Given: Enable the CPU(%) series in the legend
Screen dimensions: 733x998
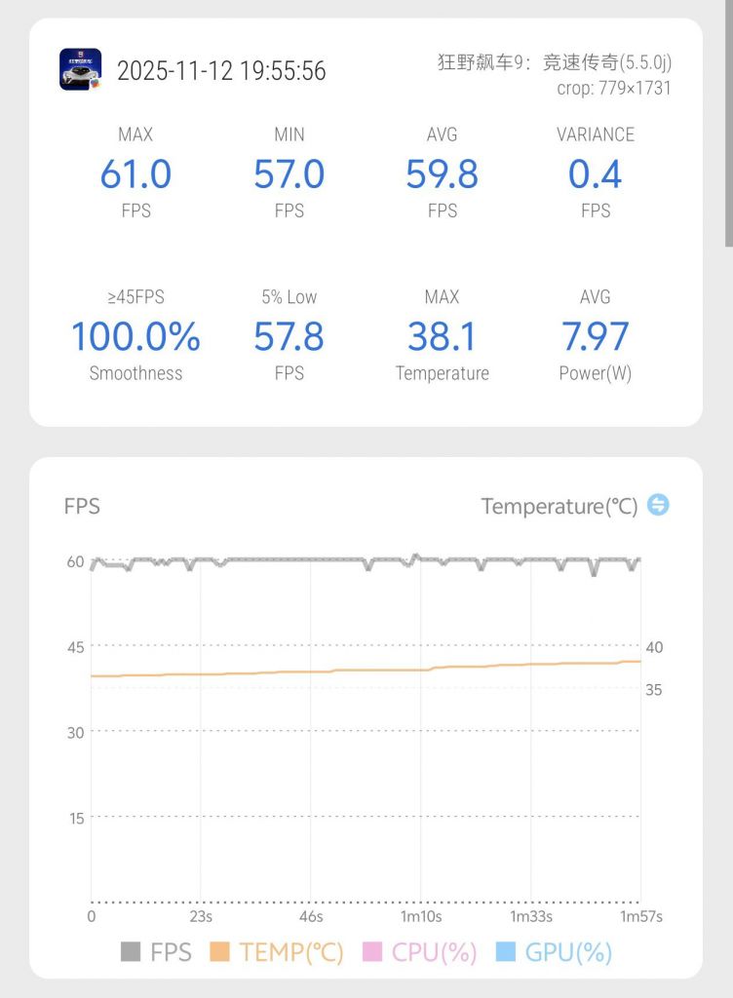Looking at the screenshot, I should point(419,952).
